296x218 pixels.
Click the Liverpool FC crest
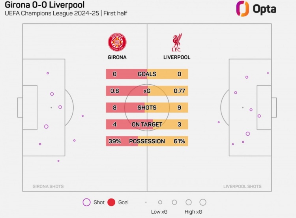[x=176, y=43]
